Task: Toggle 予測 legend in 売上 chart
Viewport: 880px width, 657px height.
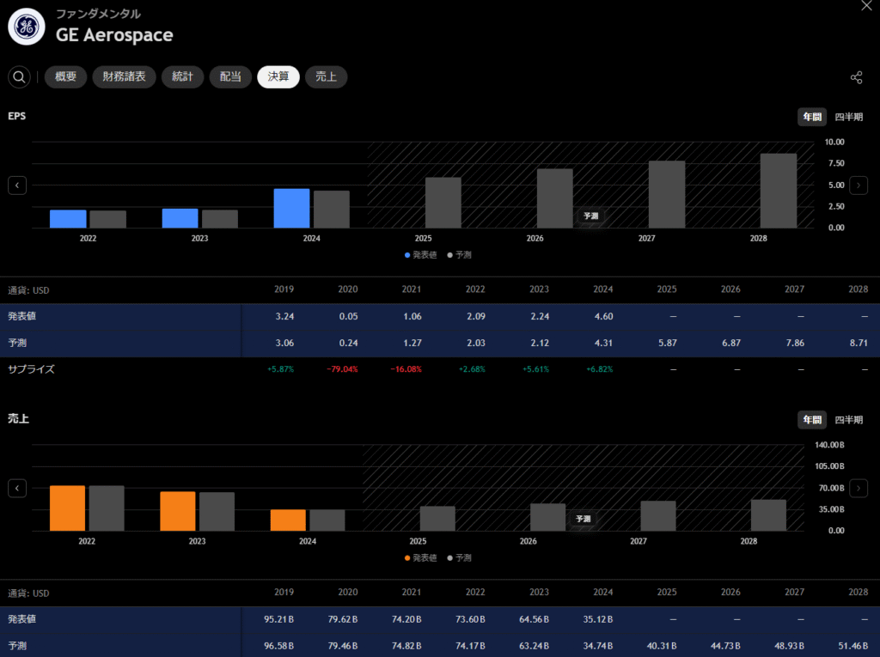Action: [x=459, y=557]
